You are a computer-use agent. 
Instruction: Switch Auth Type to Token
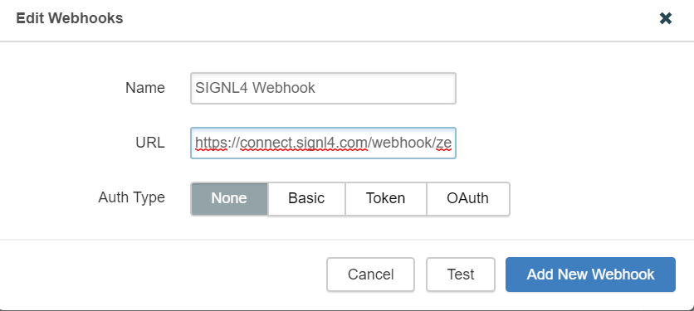[385, 198]
